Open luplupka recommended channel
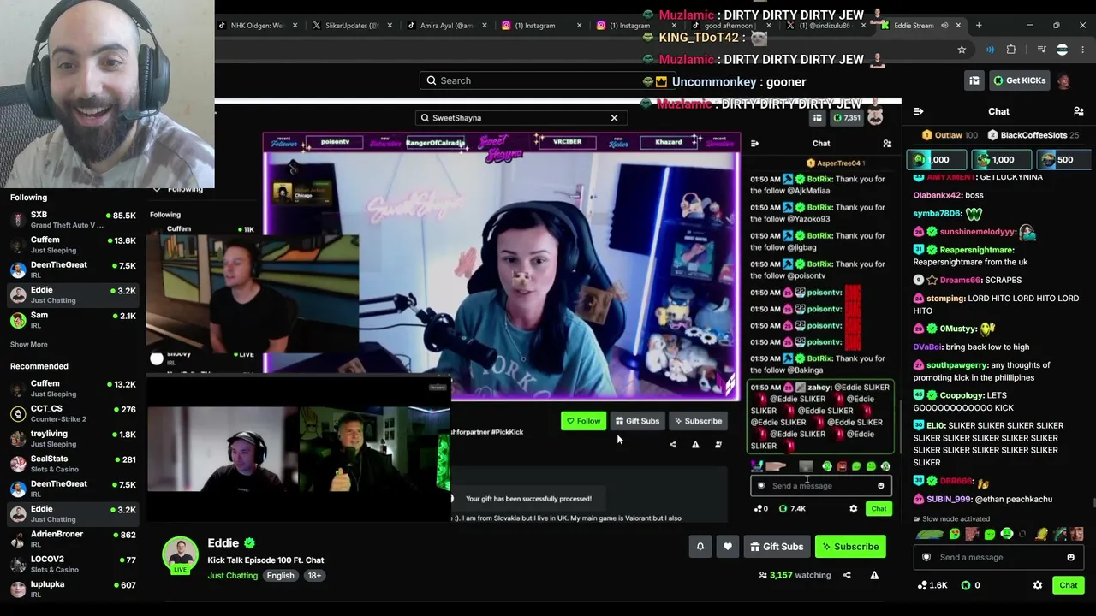The image size is (1096, 616). 73,589
